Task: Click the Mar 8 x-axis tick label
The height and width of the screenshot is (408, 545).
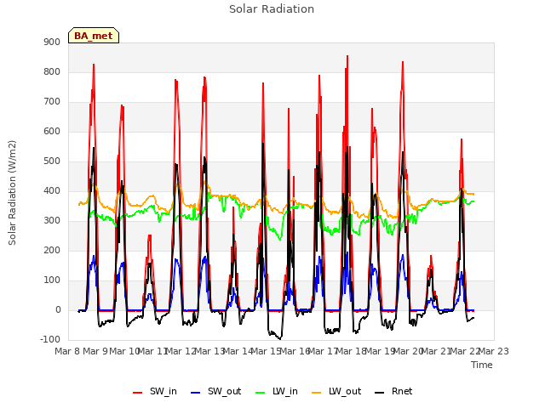Action: (68, 351)
